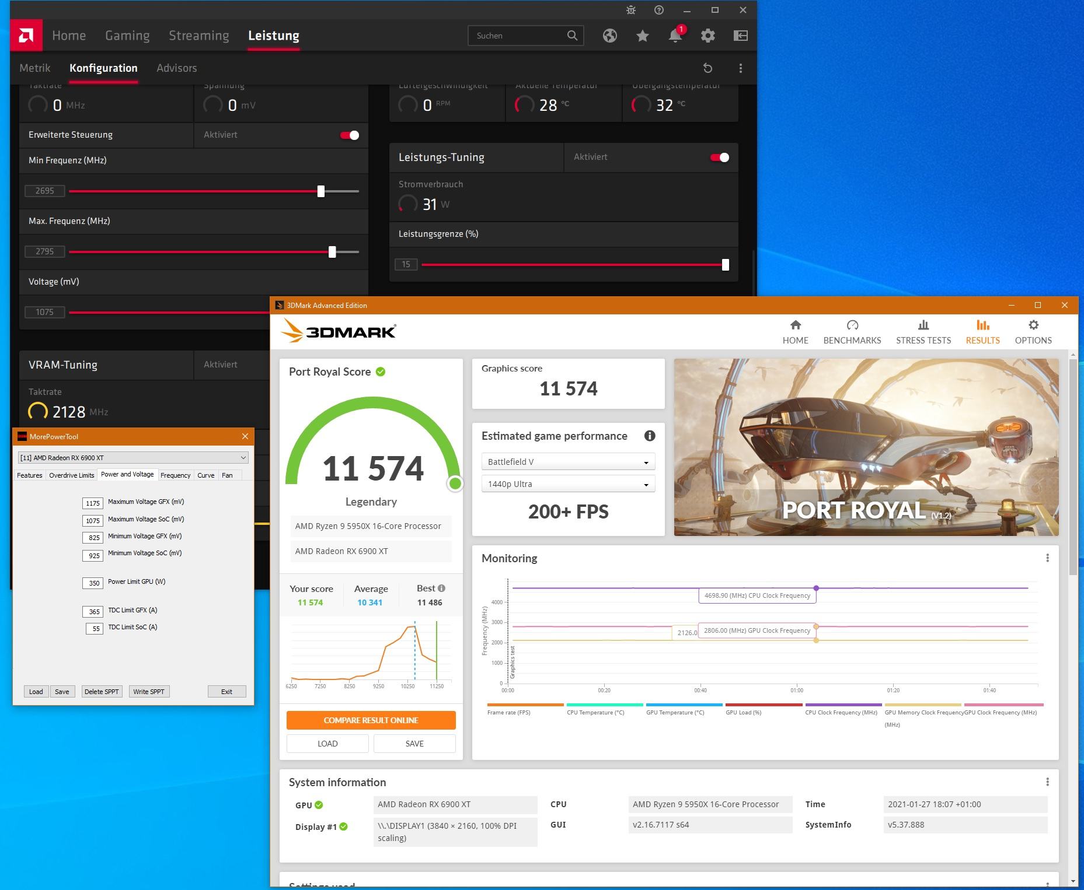Toggle the sidebar panel icon
1084x890 pixels.
click(x=740, y=36)
